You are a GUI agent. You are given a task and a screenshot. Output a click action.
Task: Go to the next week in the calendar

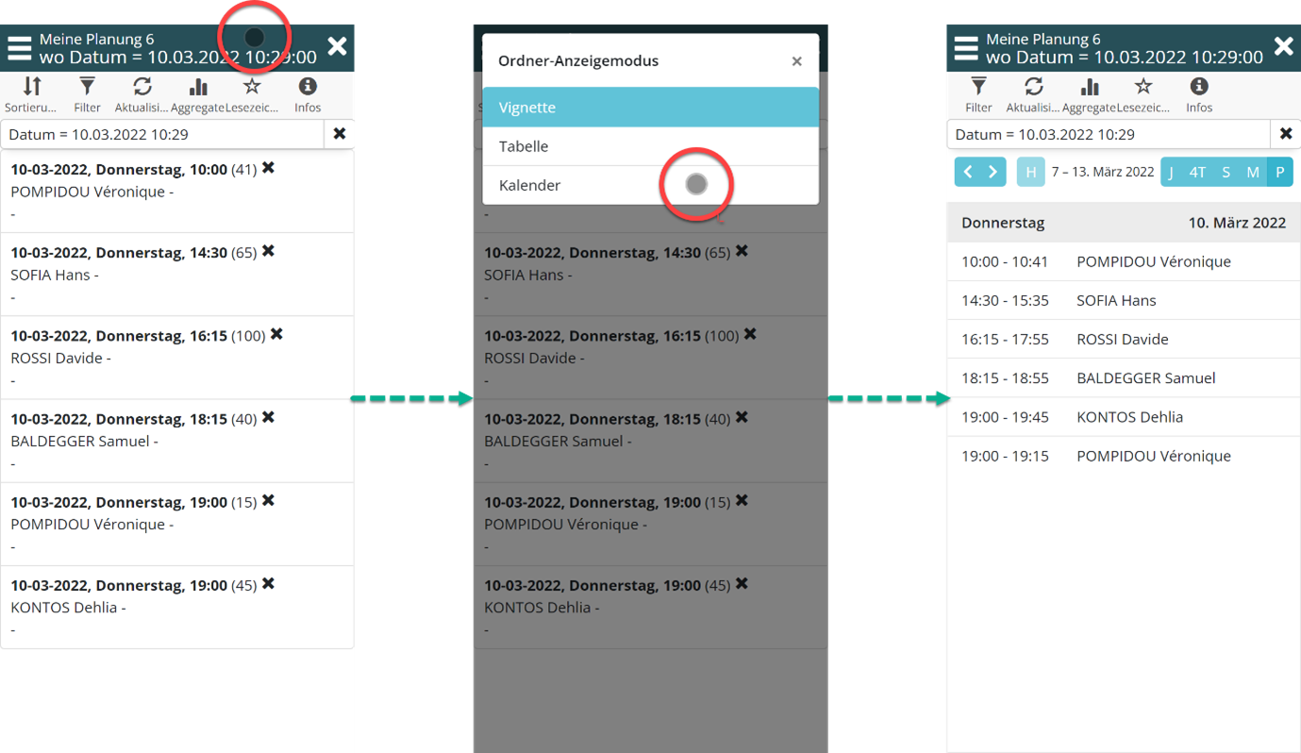(992, 172)
